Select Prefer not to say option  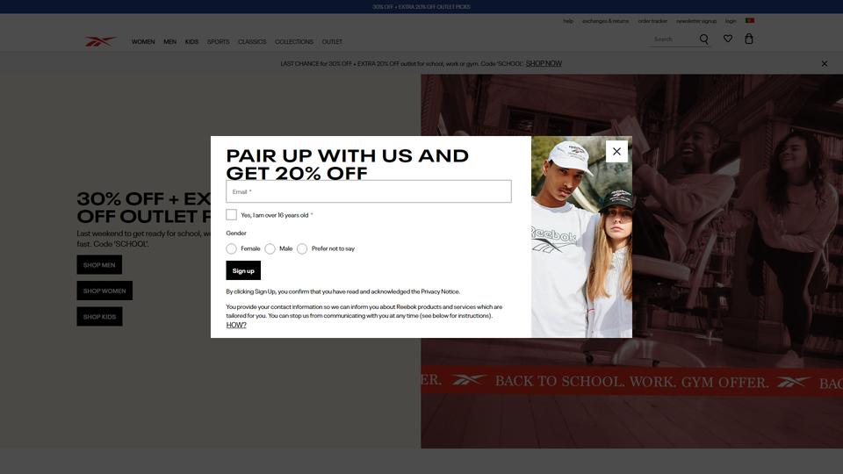302,248
